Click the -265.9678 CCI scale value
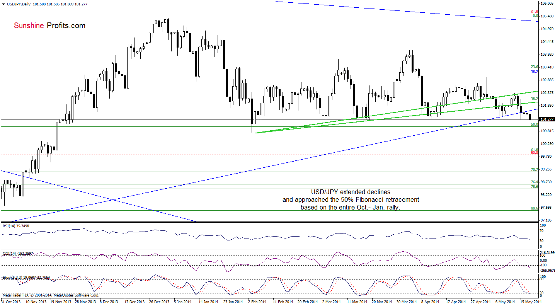This screenshot has width=555, height=305. [x=547, y=271]
